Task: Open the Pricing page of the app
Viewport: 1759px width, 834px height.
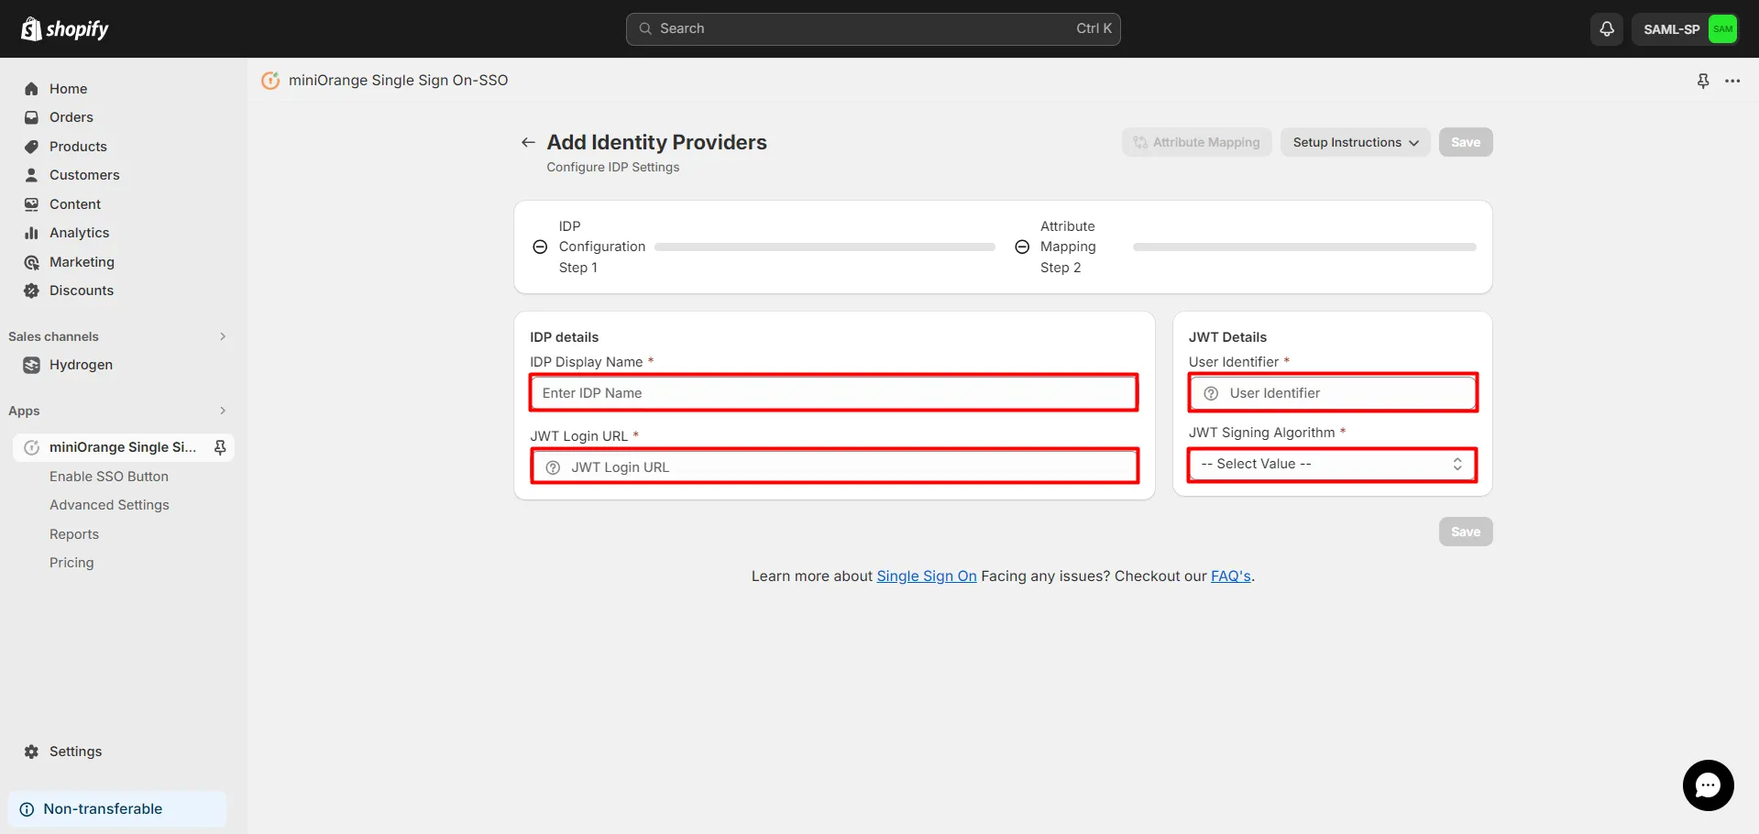Action: 71,562
